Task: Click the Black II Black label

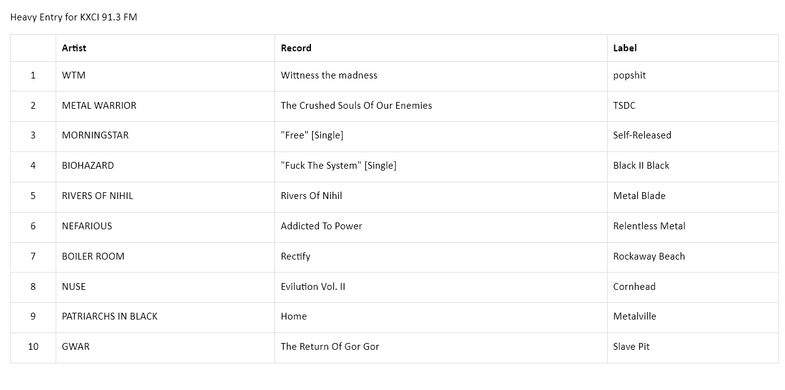Action: tap(641, 166)
